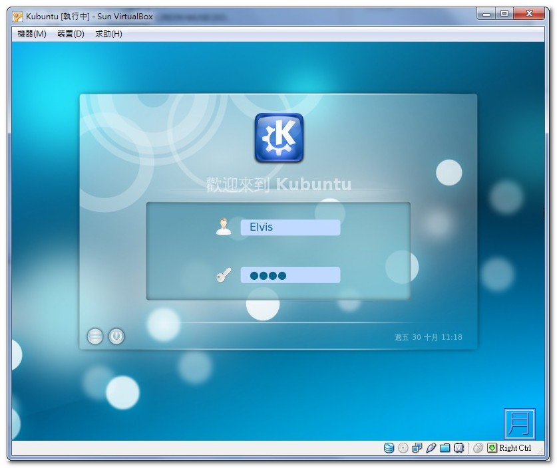The height and width of the screenshot is (468, 557).
Task: Open the session menu button at bottom left
Action: (x=95, y=336)
